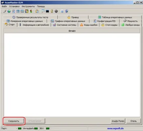Click the green Интерфейс status indicator
Viewport: 143px width, 131px height.
click(x=36, y=128)
